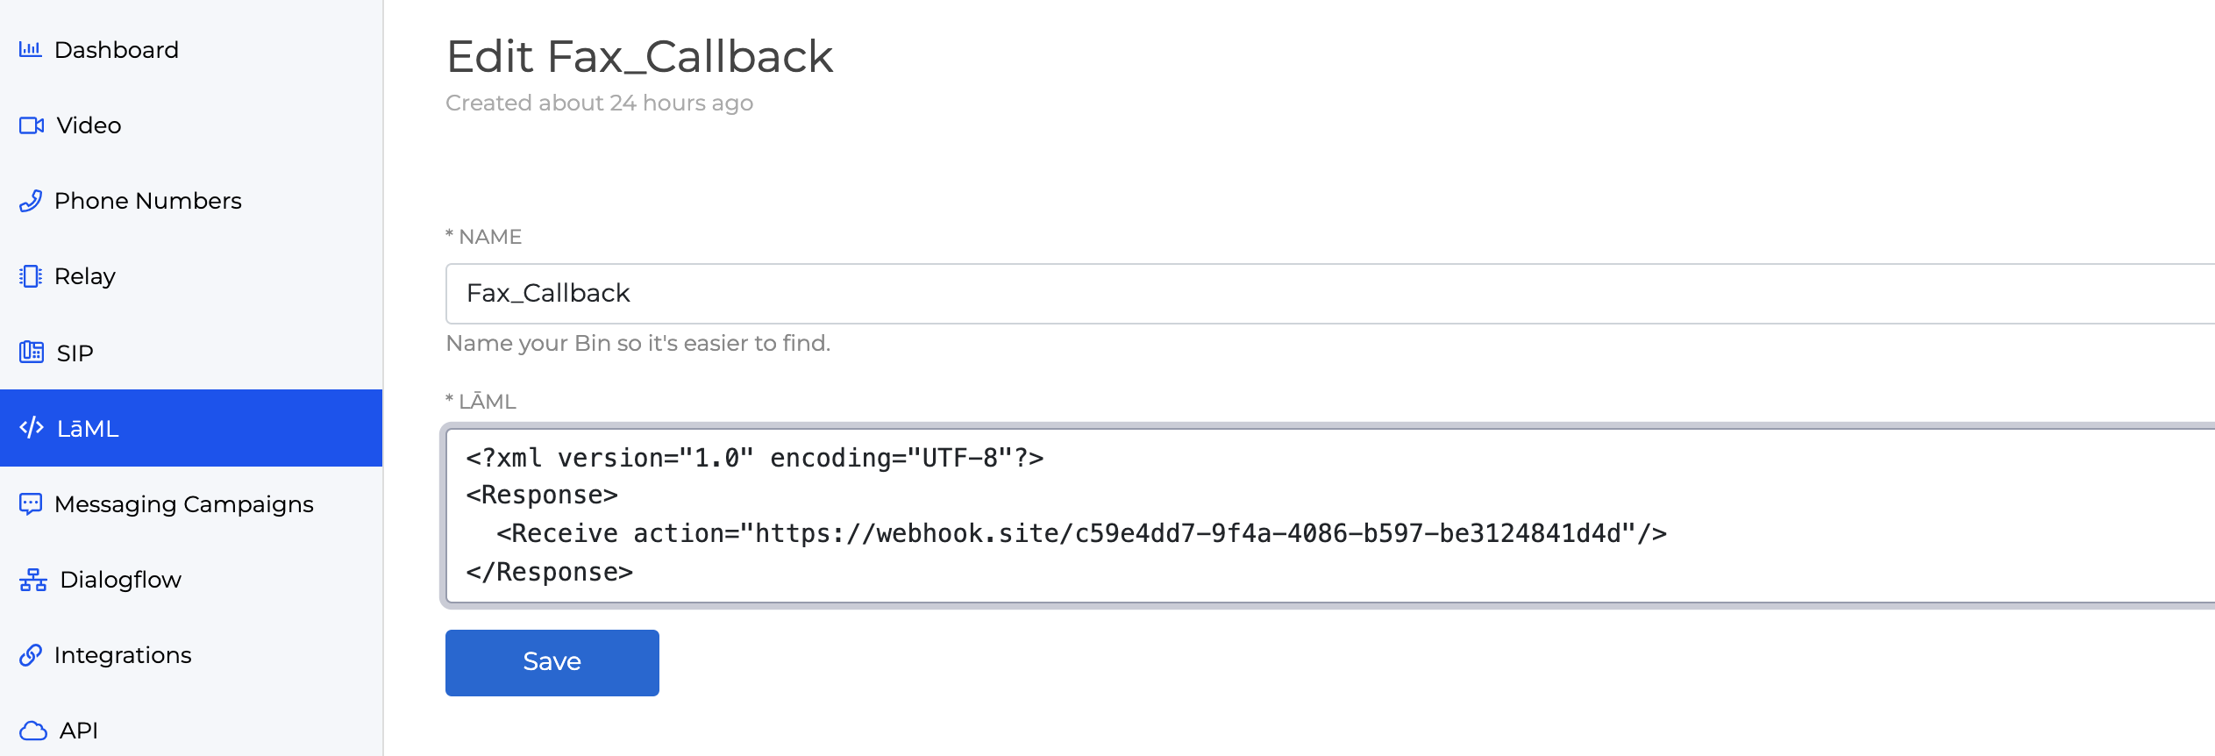
Task: Click the Integrations link icon
Action: tap(31, 654)
